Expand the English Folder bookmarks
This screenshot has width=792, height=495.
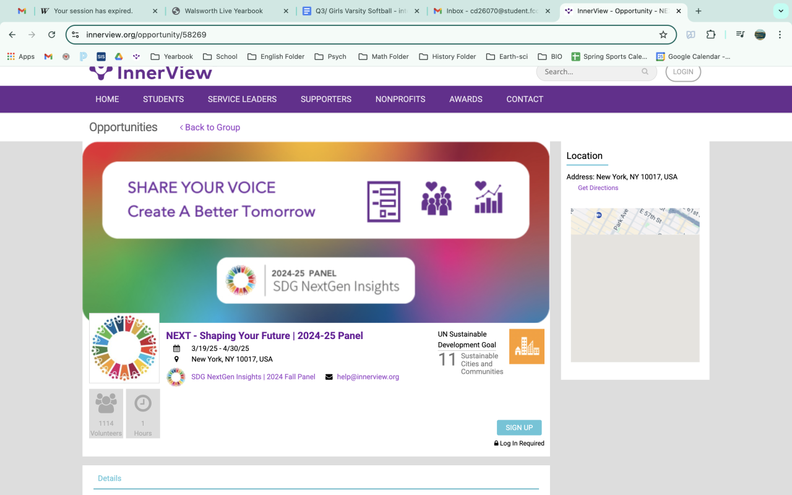point(276,56)
